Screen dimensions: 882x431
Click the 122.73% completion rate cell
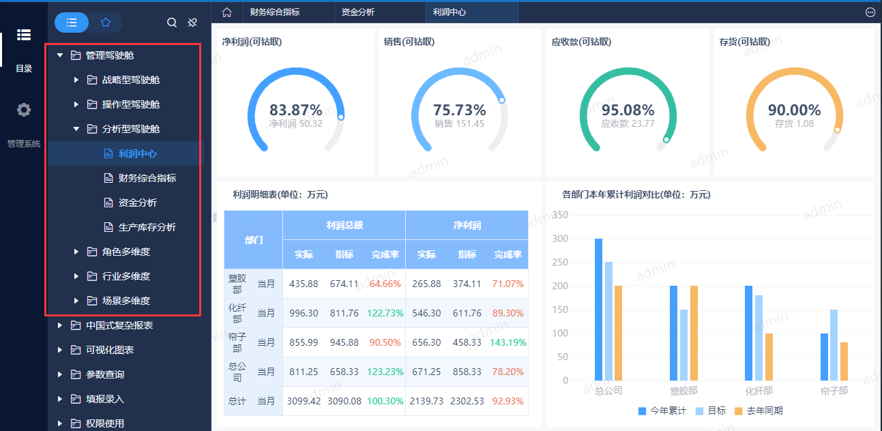coord(385,313)
